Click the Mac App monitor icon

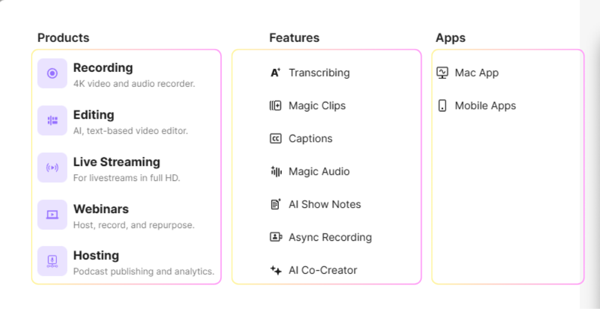click(443, 73)
